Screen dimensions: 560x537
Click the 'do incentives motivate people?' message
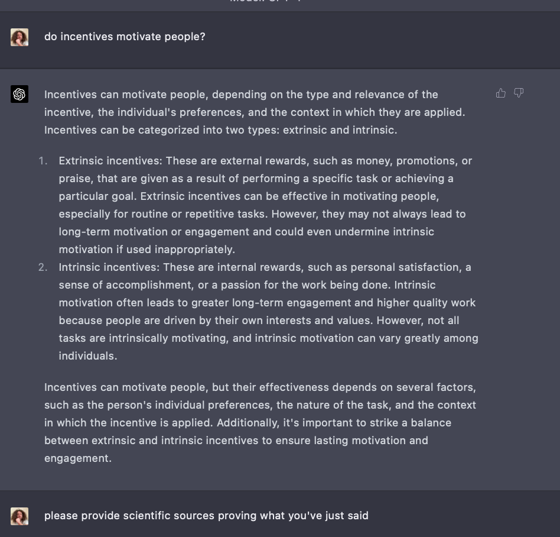click(x=125, y=37)
